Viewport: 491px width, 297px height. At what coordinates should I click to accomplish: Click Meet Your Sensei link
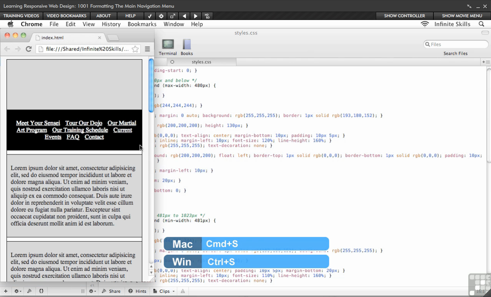(x=38, y=123)
